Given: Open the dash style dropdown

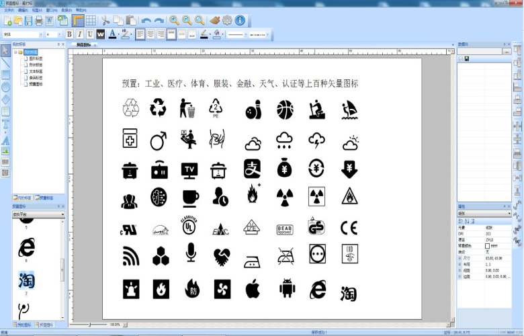Looking at the screenshot, I should (267, 35).
